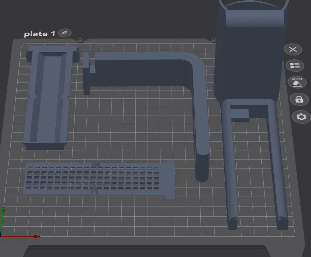Click the pencil icon to rename plate 1
This screenshot has width=311, height=257.
65,33
